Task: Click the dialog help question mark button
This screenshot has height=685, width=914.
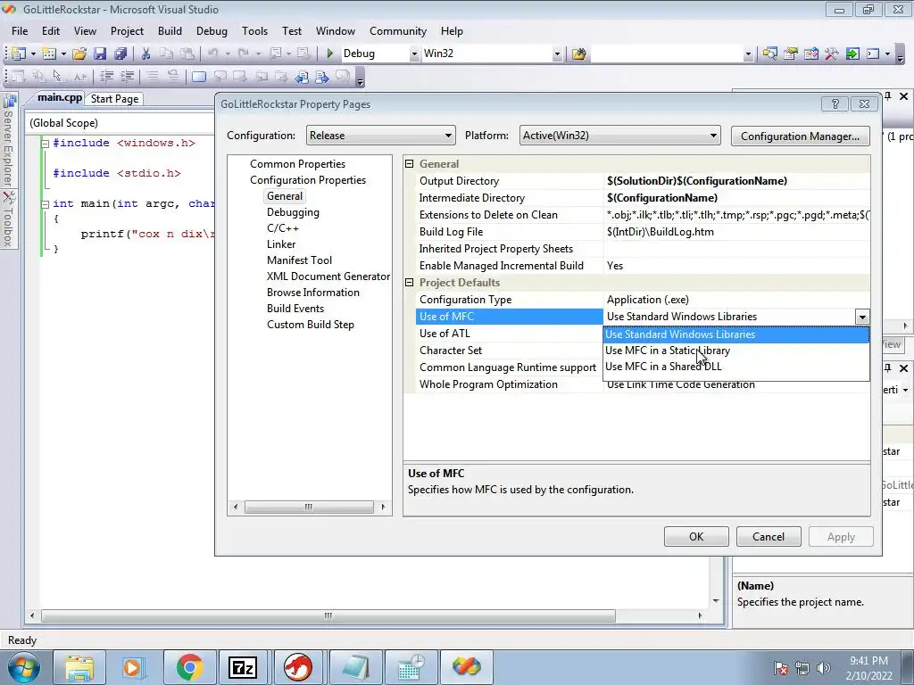Action: coord(835,103)
